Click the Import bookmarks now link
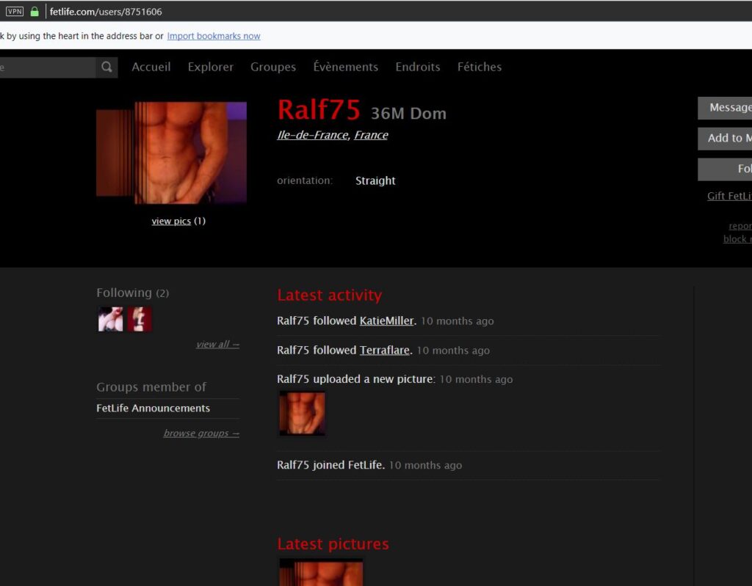 [x=214, y=36]
